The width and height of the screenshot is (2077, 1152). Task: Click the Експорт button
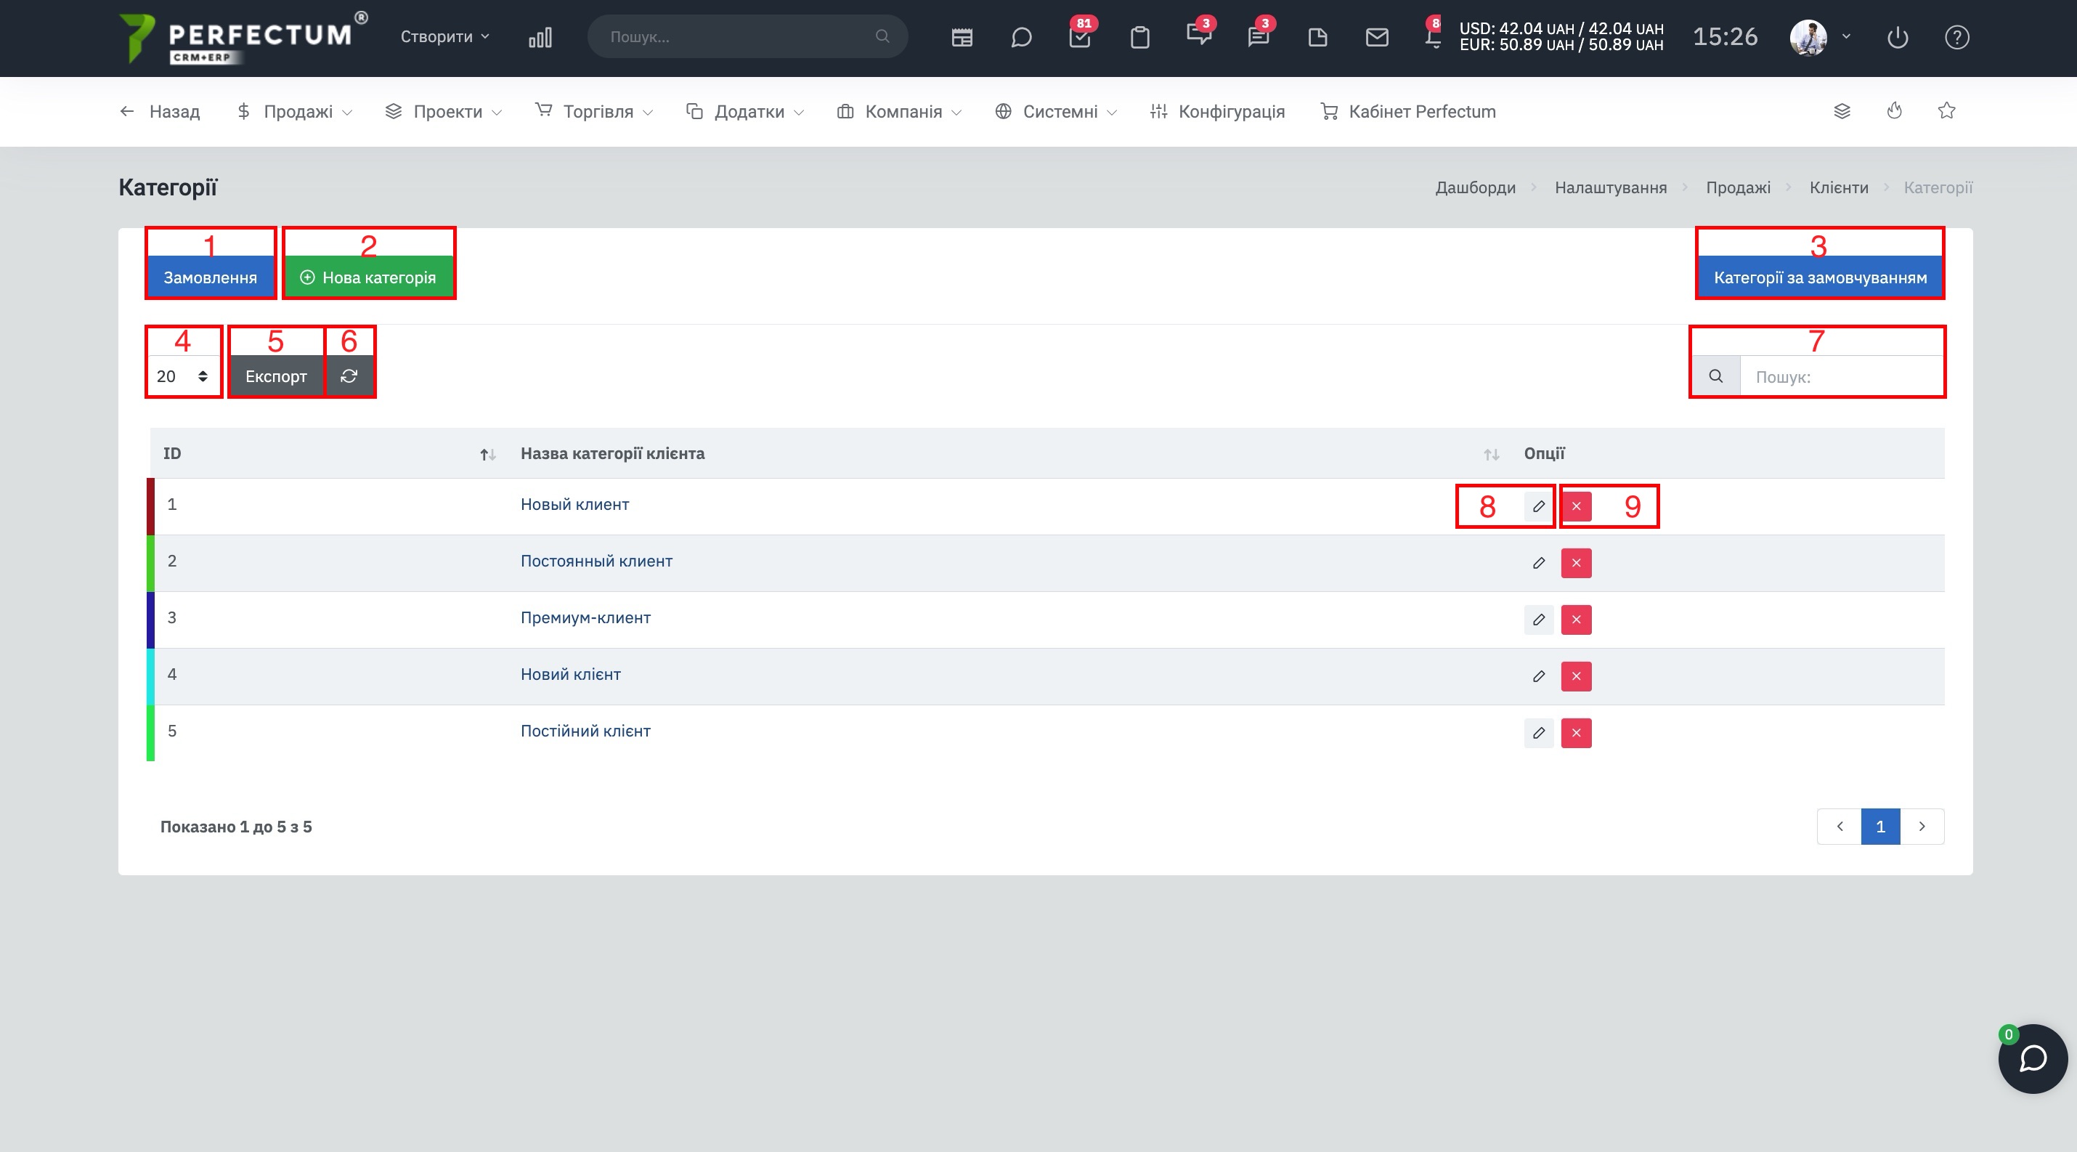click(x=276, y=376)
